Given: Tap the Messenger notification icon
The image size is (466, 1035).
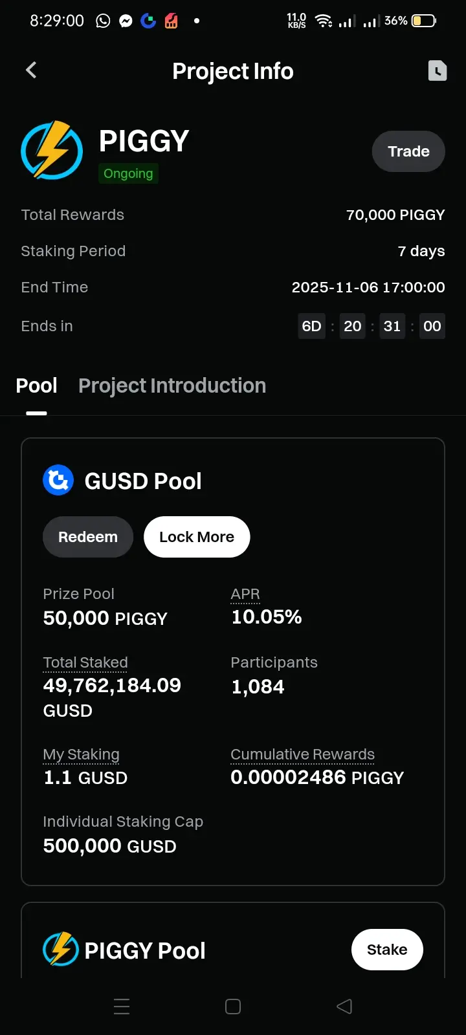Looking at the screenshot, I should (x=126, y=21).
